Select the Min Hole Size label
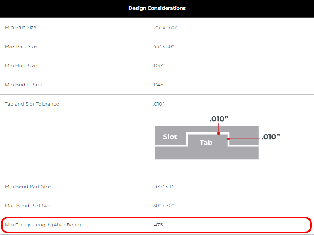This screenshot has width=314, height=235. (21, 66)
